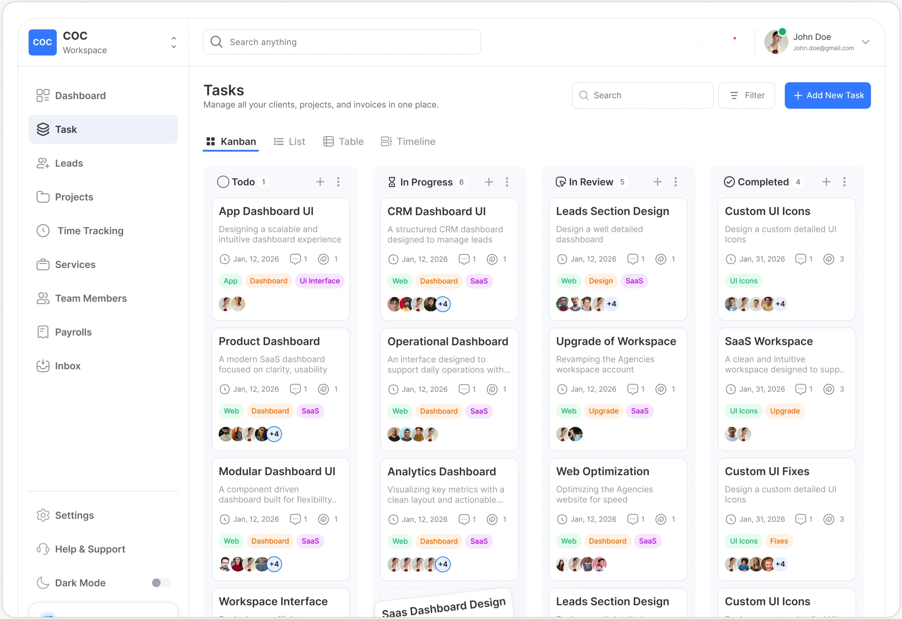
Task: Click the SaaS tag on CRM Dashboard UI
Action: [478, 281]
